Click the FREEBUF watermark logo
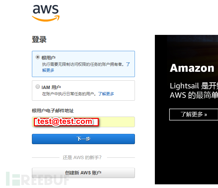The width and height of the screenshot is (218, 188). 38,179
